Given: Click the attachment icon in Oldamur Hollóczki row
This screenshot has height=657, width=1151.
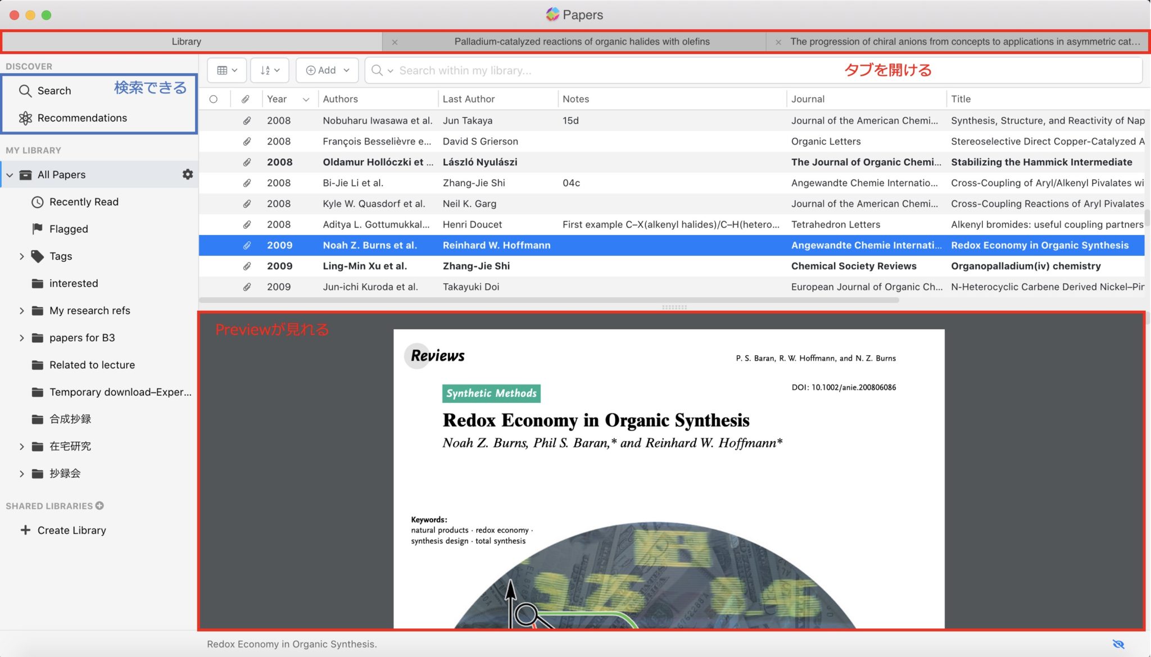Looking at the screenshot, I should point(247,162).
